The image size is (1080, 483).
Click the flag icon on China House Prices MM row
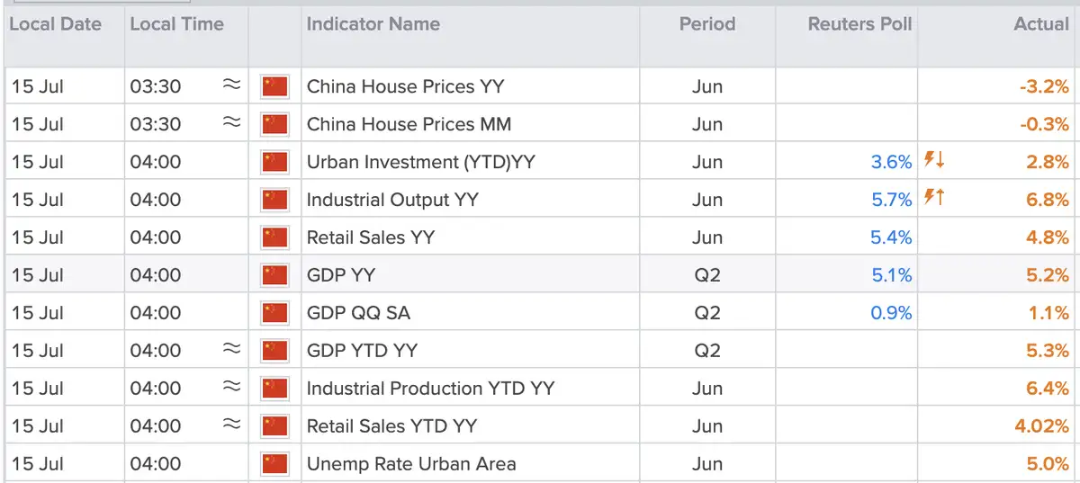pyautogui.click(x=274, y=124)
